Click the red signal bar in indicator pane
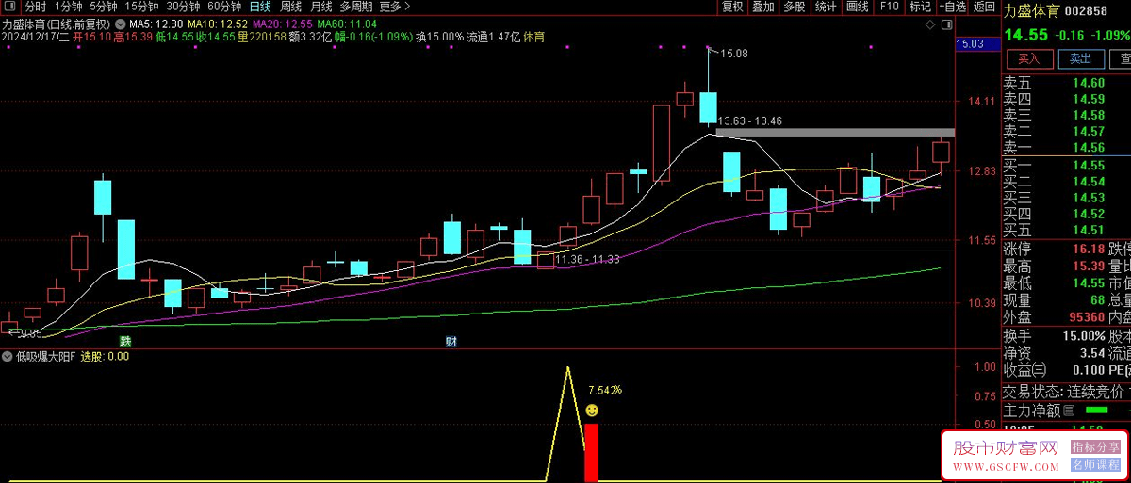This screenshot has width=1131, height=483. (x=592, y=453)
